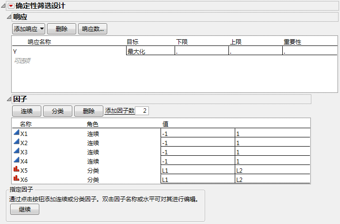Click the 连续 role of X3
340x224 pixels.
[93, 152]
